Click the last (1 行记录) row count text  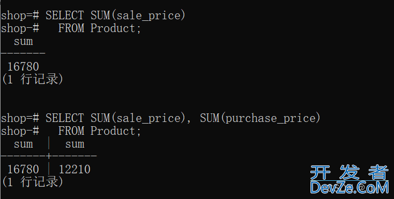tap(32, 182)
